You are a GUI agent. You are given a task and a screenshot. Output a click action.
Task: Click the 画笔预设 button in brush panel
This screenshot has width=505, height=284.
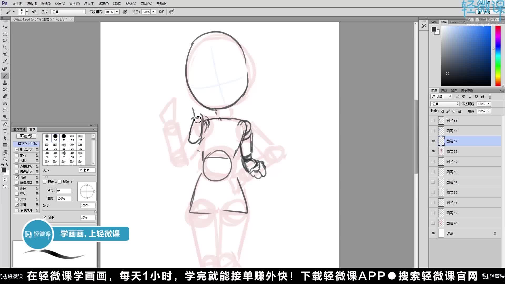tap(26, 136)
